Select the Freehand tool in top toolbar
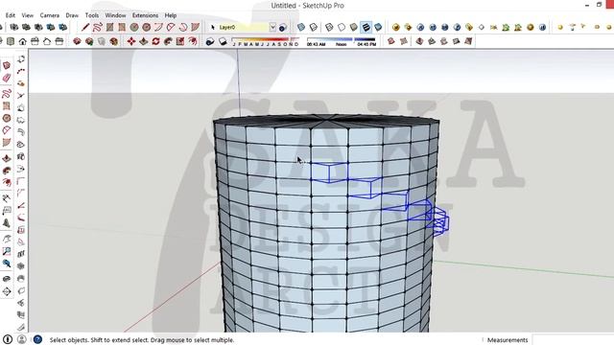 click(98, 28)
